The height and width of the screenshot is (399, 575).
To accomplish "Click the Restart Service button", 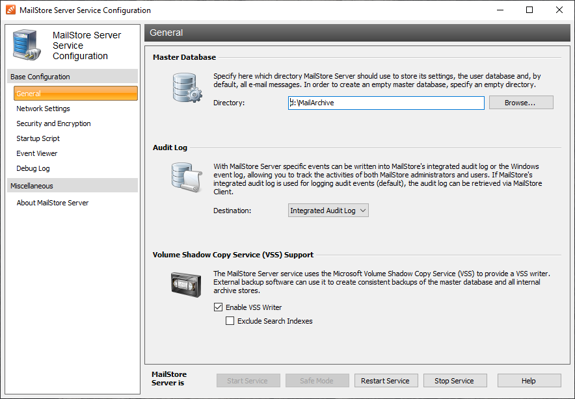I will [x=386, y=381].
